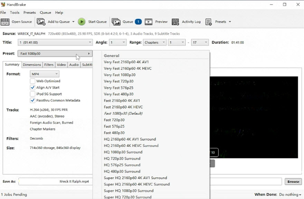Open the end chapter dropdown showing 17
The image size is (304, 199).
tap(200, 42)
